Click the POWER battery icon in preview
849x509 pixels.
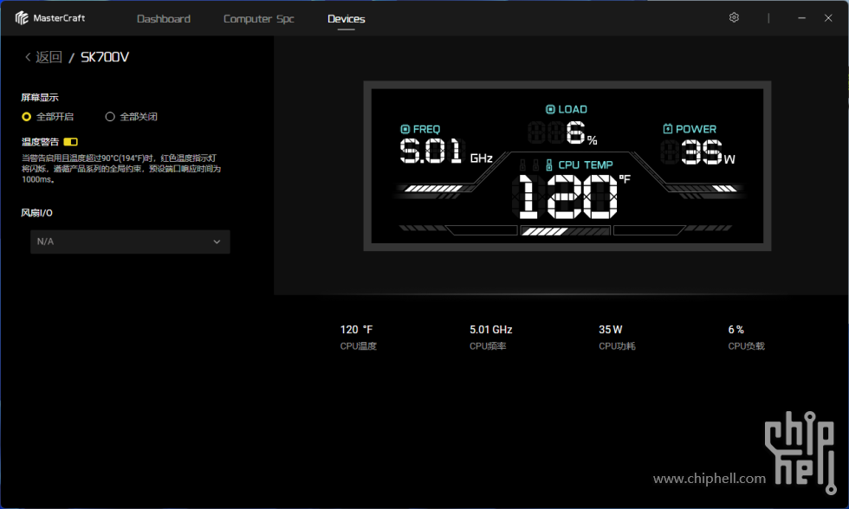(668, 129)
